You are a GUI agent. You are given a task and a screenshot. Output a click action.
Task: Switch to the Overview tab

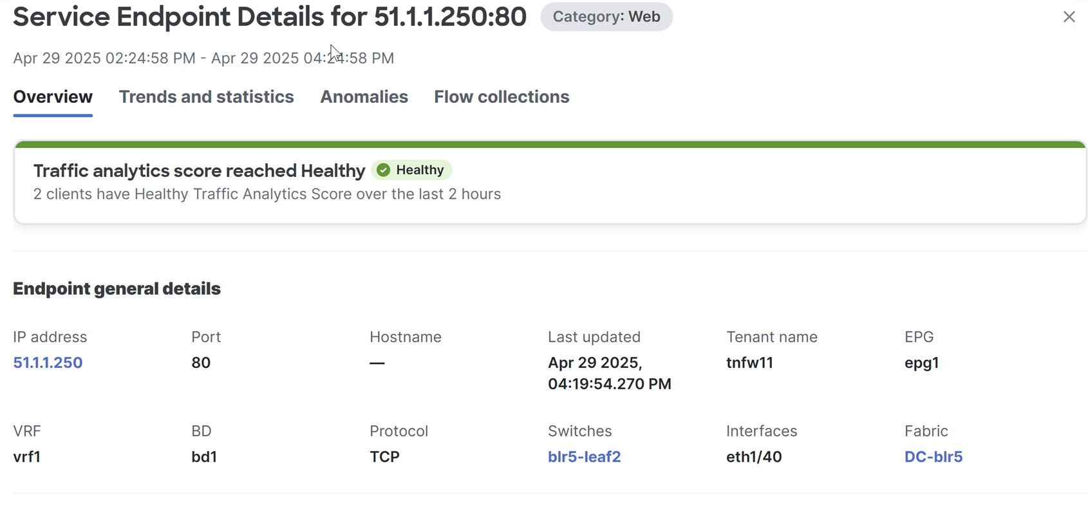[x=53, y=96]
